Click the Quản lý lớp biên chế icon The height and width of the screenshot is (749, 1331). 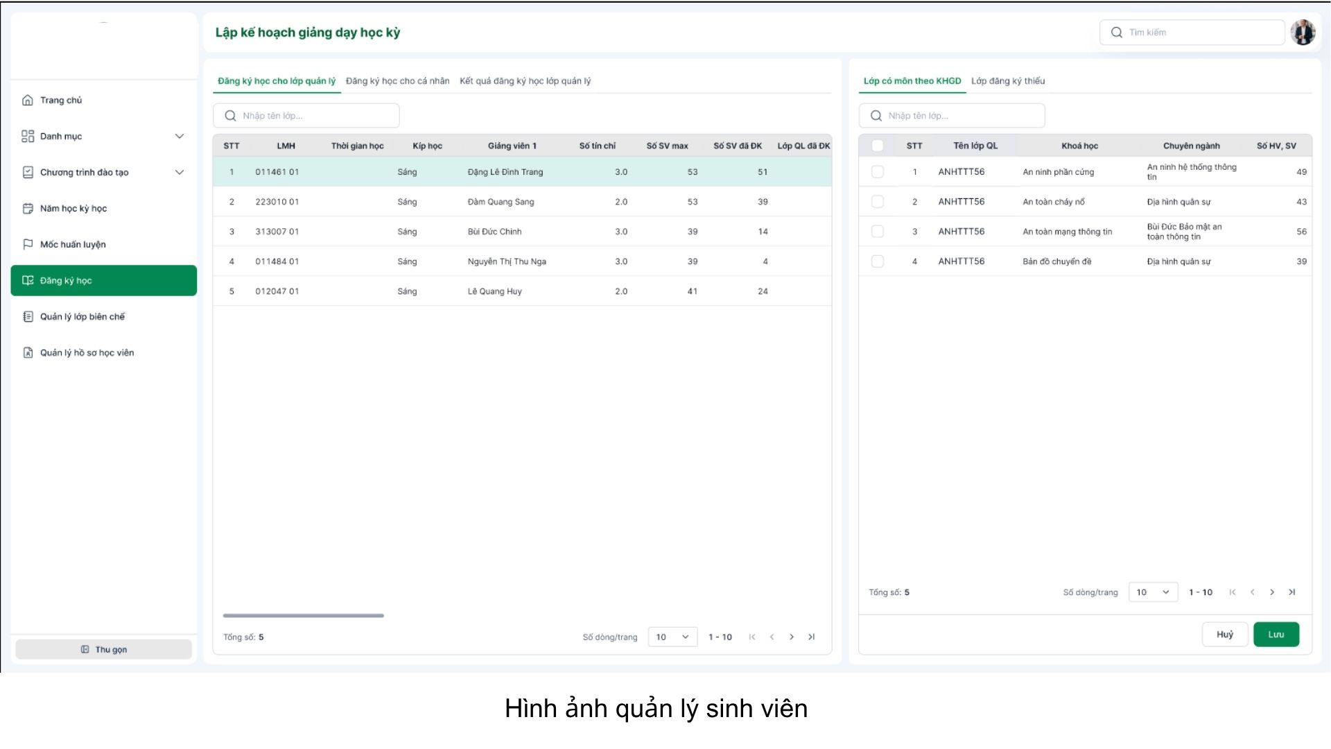point(28,317)
